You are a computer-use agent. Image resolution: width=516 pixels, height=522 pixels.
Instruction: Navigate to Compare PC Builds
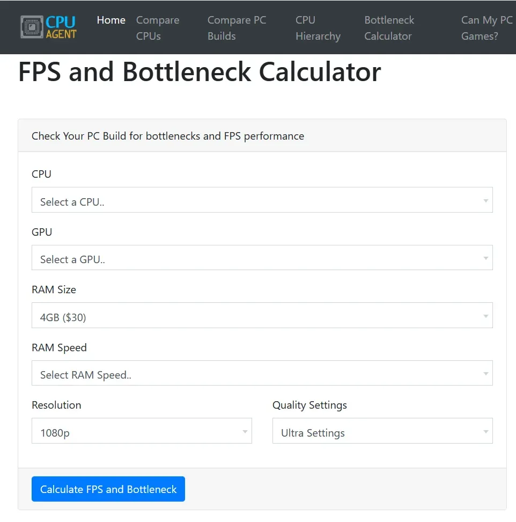point(237,28)
